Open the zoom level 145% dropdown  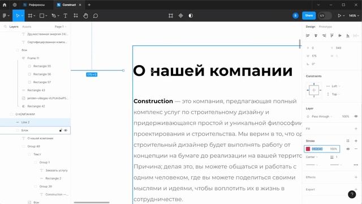(354, 16)
